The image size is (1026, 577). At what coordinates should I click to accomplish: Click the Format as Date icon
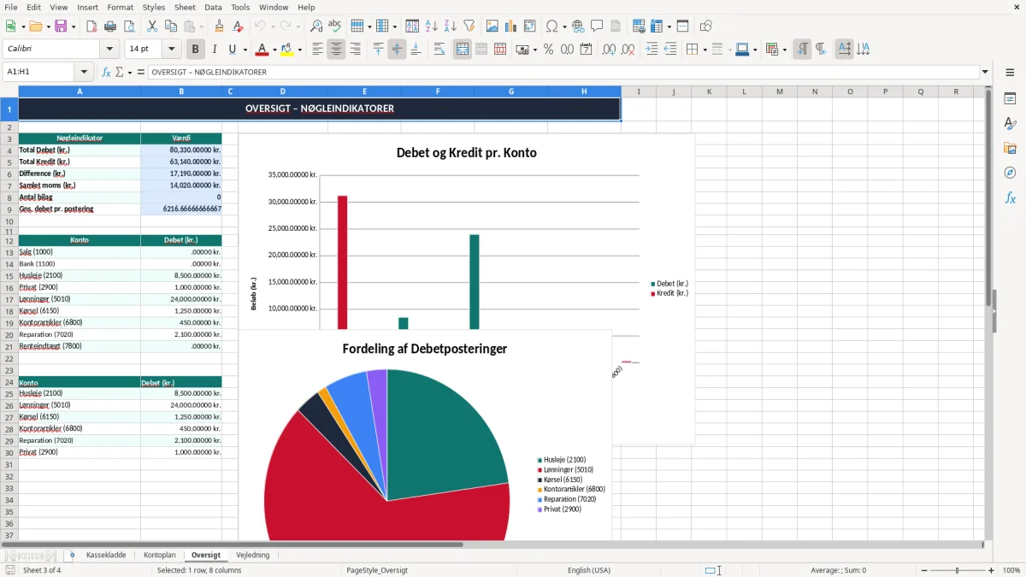coord(586,50)
